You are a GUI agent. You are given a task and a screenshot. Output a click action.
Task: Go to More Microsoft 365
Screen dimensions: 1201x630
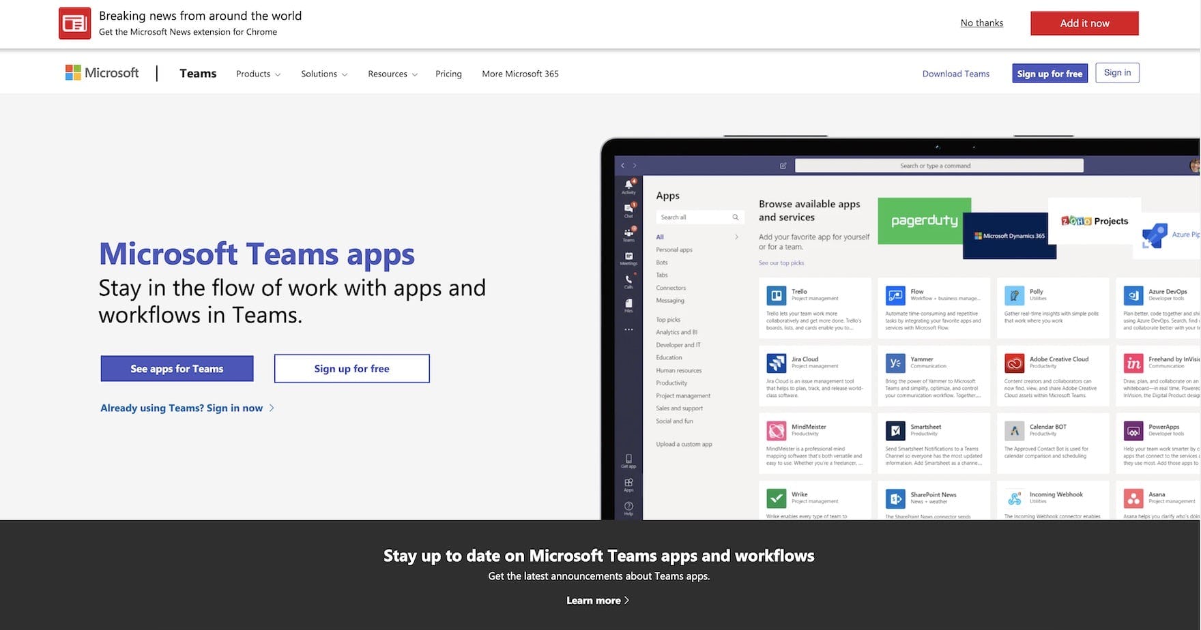[x=520, y=74]
